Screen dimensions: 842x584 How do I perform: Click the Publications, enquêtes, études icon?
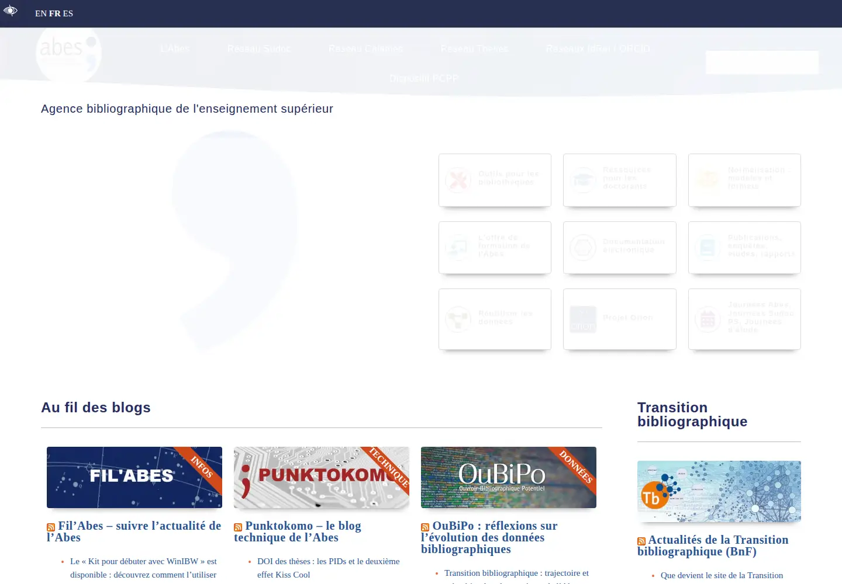(x=708, y=247)
